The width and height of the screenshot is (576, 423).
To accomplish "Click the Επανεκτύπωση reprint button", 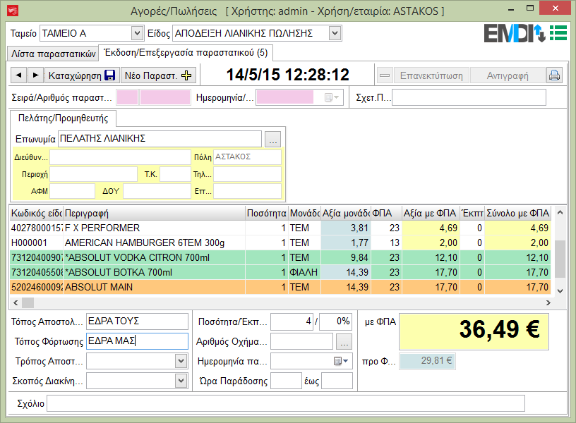I will [431, 75].
